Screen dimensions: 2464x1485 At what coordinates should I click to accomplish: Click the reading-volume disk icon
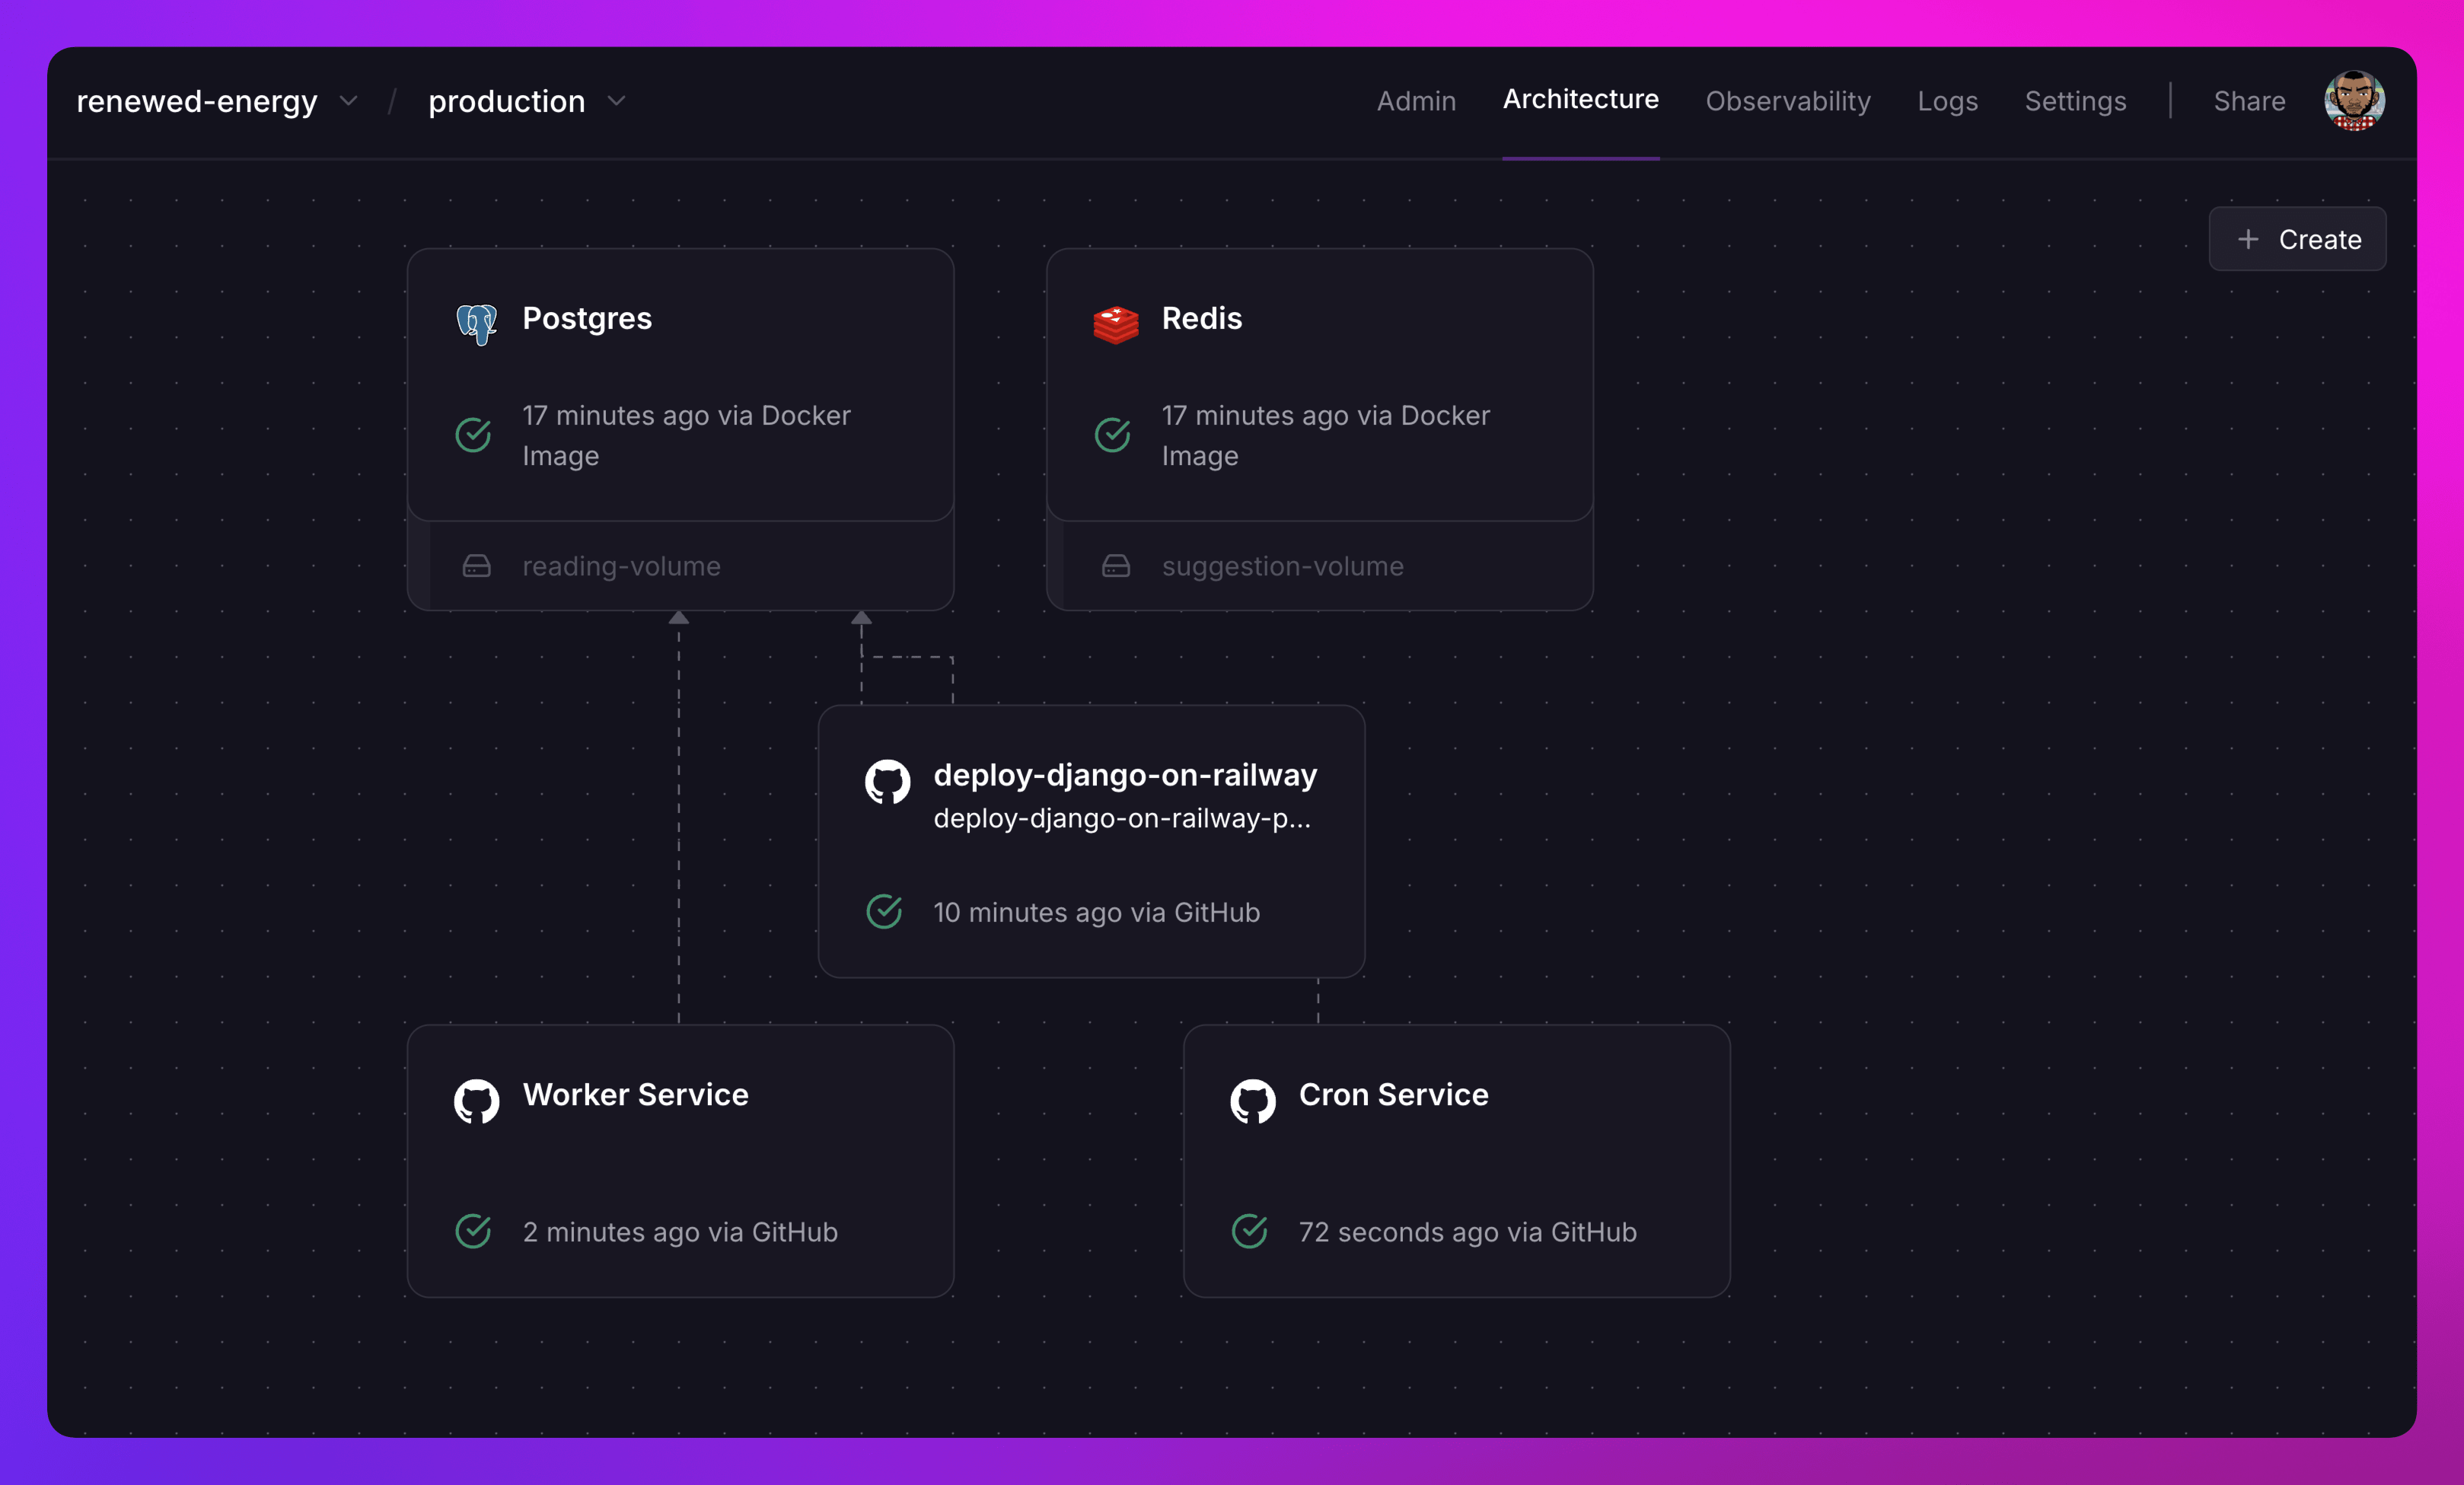click(x=476, y=566)
